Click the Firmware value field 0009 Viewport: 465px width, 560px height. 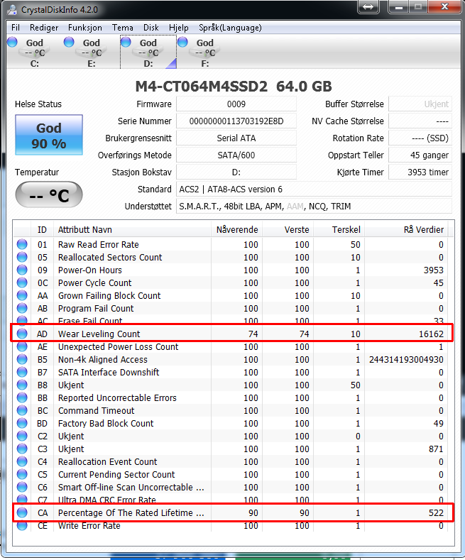tap(236, 104)
